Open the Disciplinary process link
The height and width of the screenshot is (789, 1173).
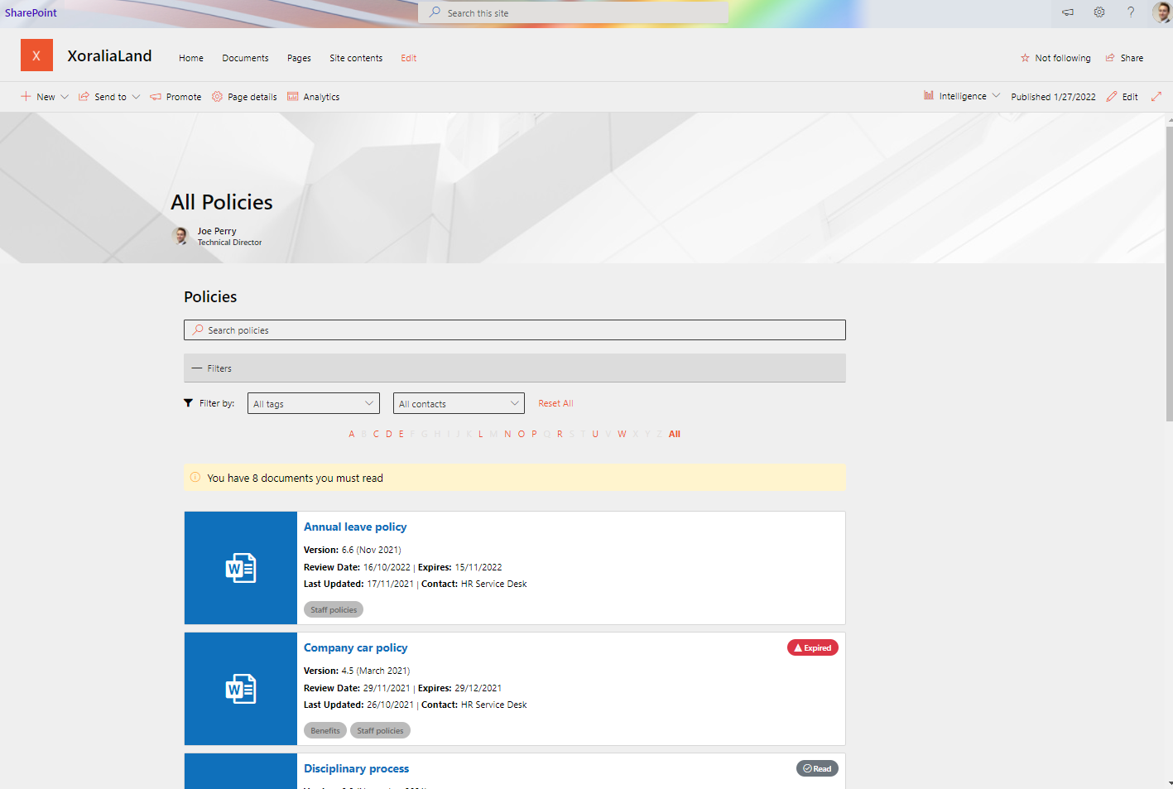357,768
